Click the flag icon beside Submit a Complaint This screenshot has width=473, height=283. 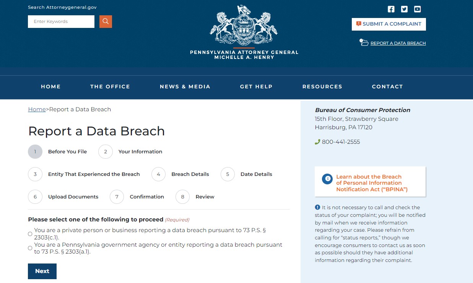(358, 23)
